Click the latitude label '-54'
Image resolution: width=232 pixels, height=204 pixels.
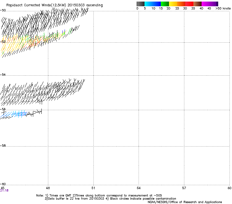tap(3, 74)
